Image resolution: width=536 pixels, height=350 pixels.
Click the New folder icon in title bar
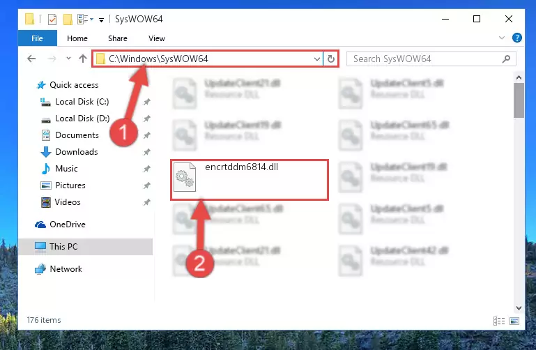[x=68, y=19]
